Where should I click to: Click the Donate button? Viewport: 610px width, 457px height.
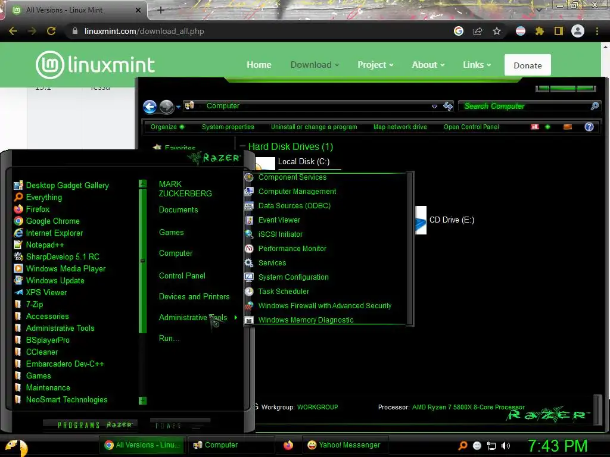pyautogui.click(x=528, y=65)
